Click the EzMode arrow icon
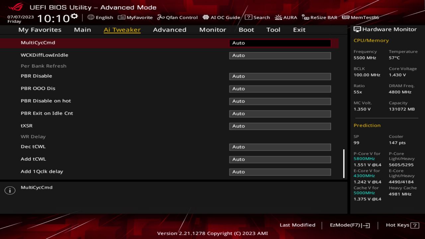The image size is (425, 239). pyautogui.click(x=366, y=225)
